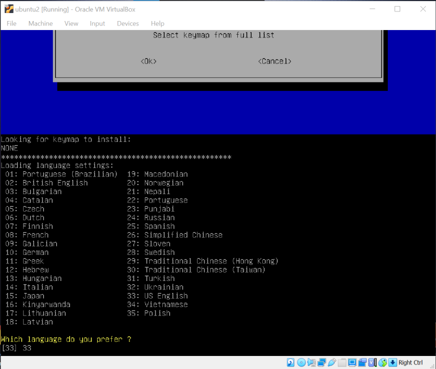The height and width of the screenshot is (369, 436).
Task: Toggle the mouse integration icon
Action: [384, 362]
